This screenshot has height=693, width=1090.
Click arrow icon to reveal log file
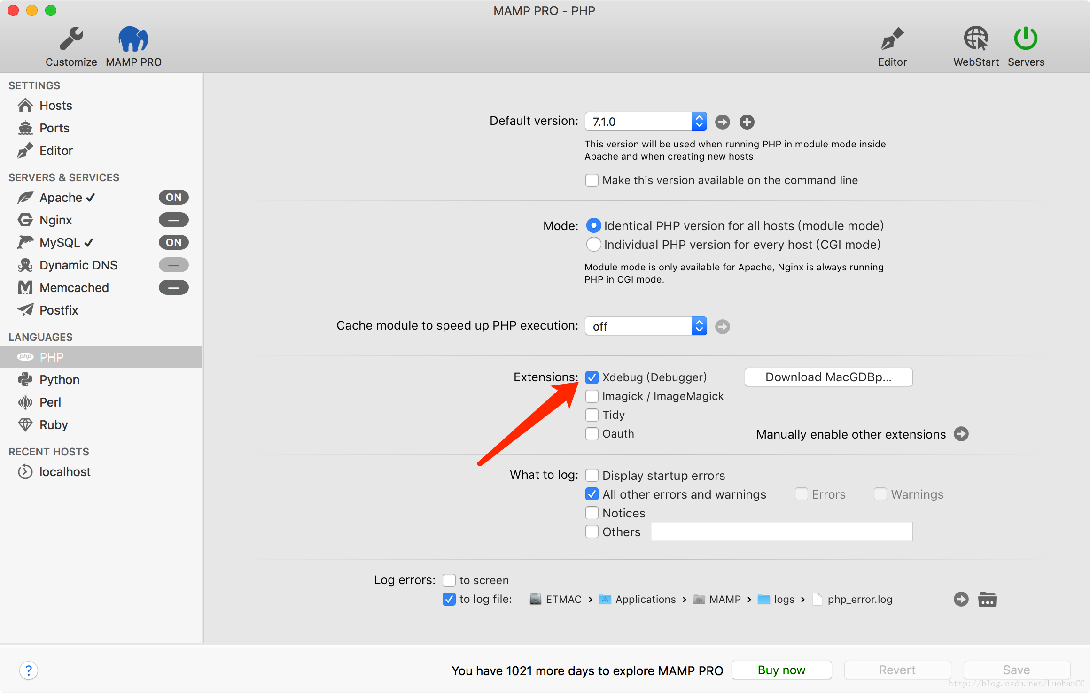pyautogui.click(x=961, y=599)
